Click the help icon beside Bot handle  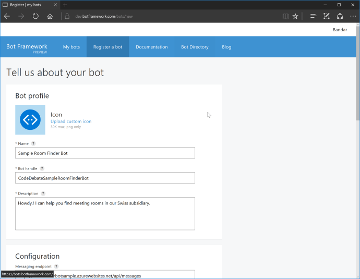click(42, 168)
